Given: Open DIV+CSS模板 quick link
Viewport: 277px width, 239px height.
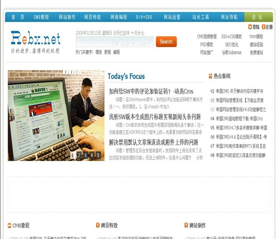Looking at the screenshot, I should coord(232,37).
